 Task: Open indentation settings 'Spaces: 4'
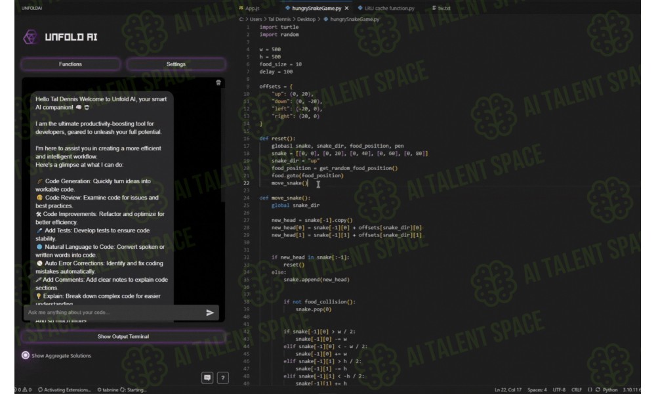[537, 390]
